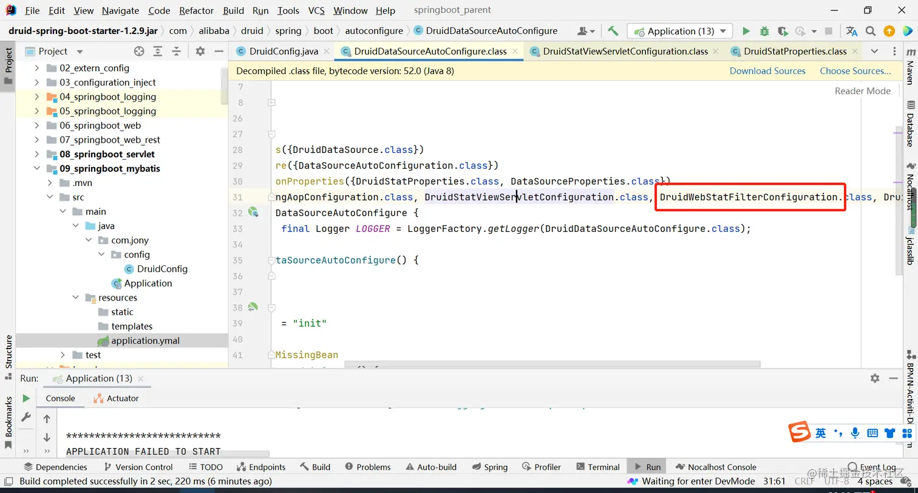Screen dimensions: 918x493
Task: Toggle the jclasslib tool window
Action: pyautogui.click(x=910, y=245)
